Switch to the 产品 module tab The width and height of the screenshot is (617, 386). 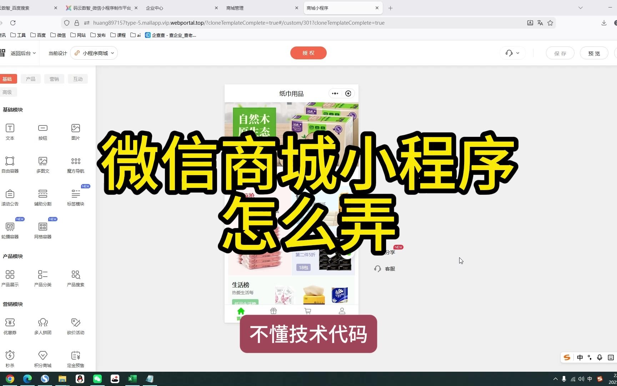[x=31, y=79]
